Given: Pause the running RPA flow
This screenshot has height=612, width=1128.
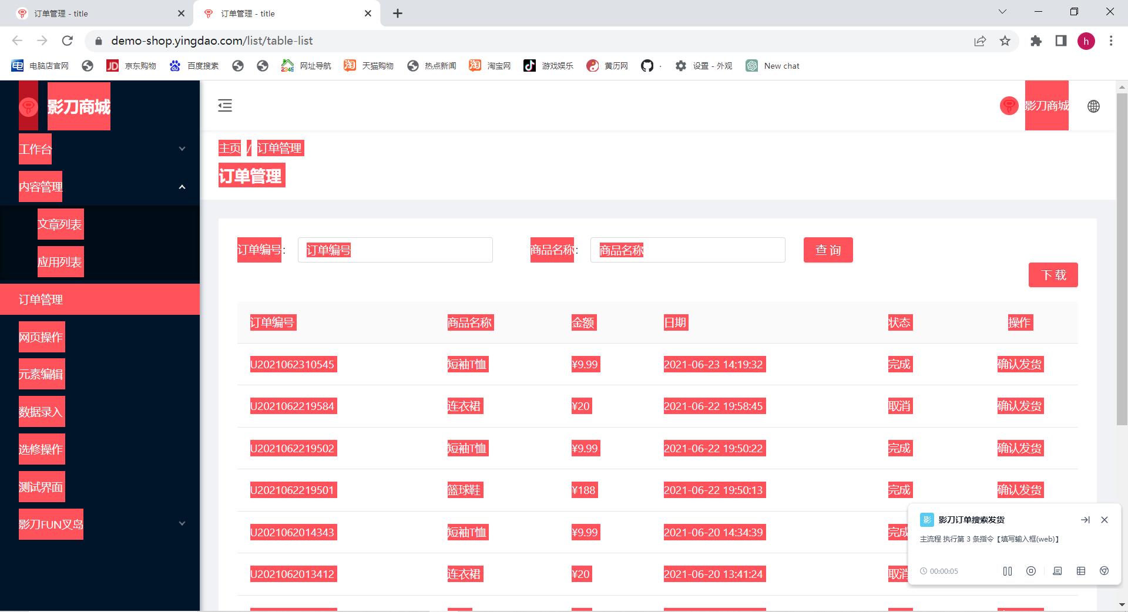Looking at the screenshot, I should [1008, 571].
